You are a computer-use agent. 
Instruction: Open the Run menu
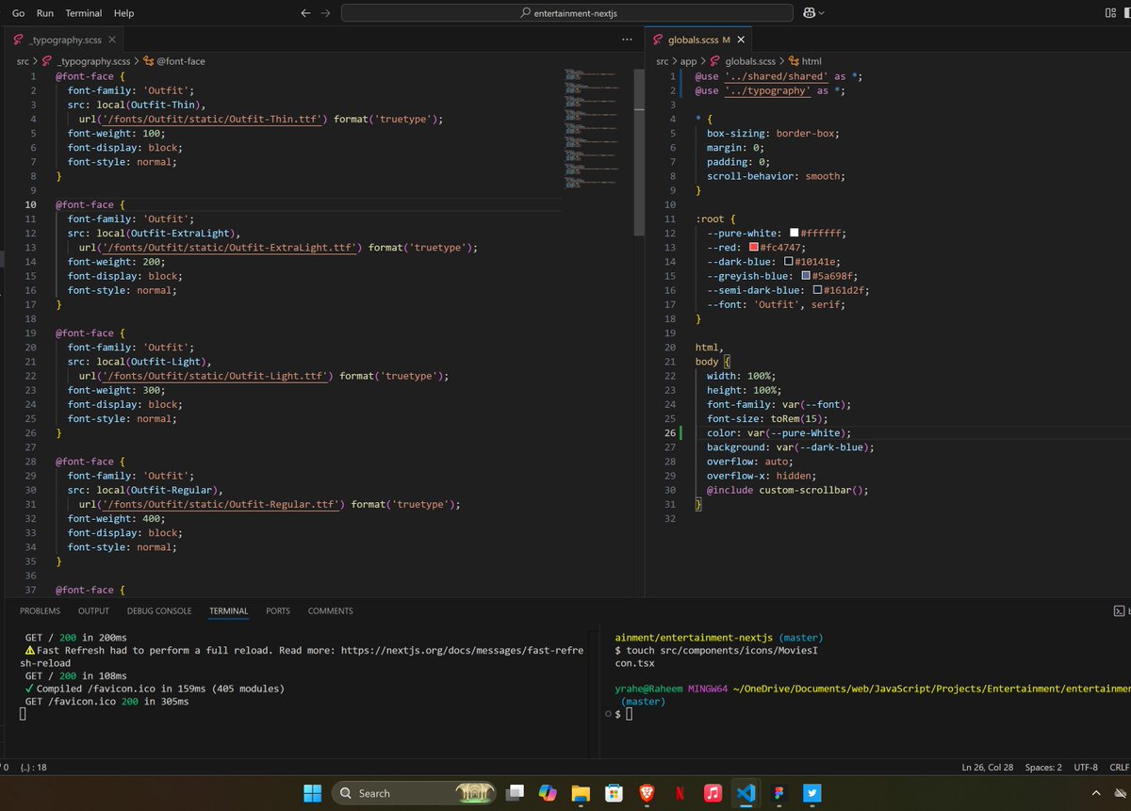click(45, 13)
